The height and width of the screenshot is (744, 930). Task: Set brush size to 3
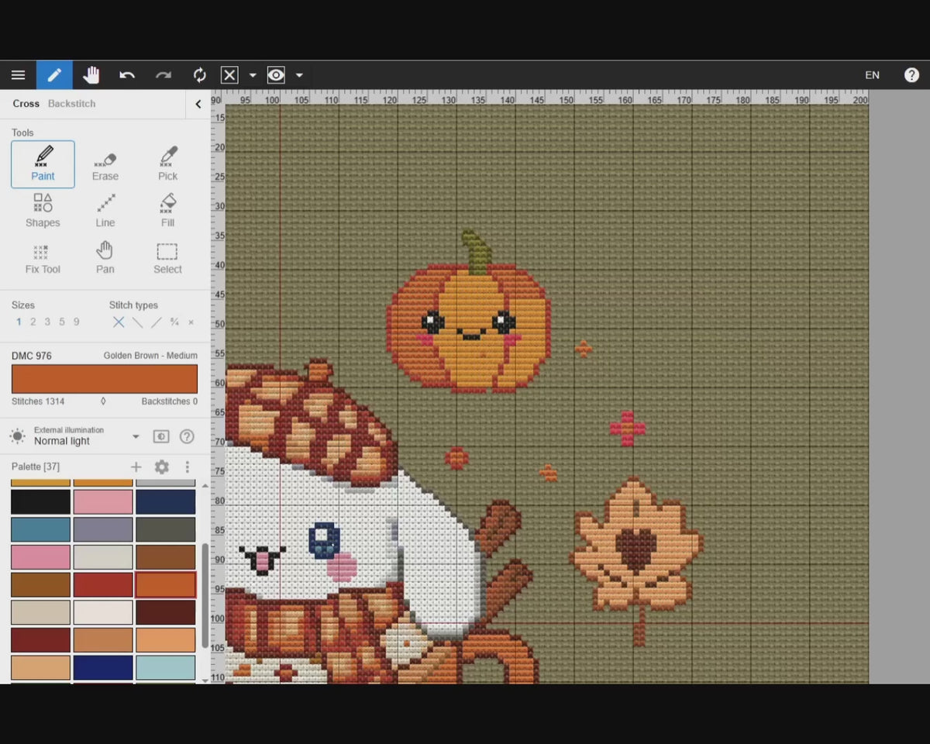point(47,322)
